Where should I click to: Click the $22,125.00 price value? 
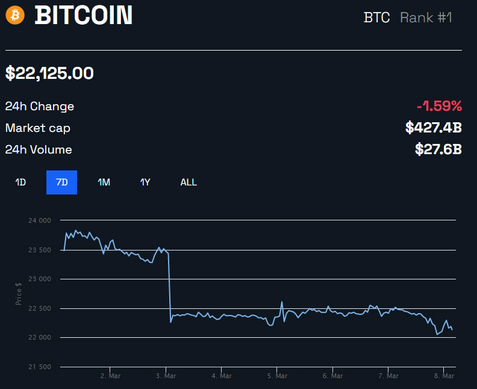[x=49, y=73]
